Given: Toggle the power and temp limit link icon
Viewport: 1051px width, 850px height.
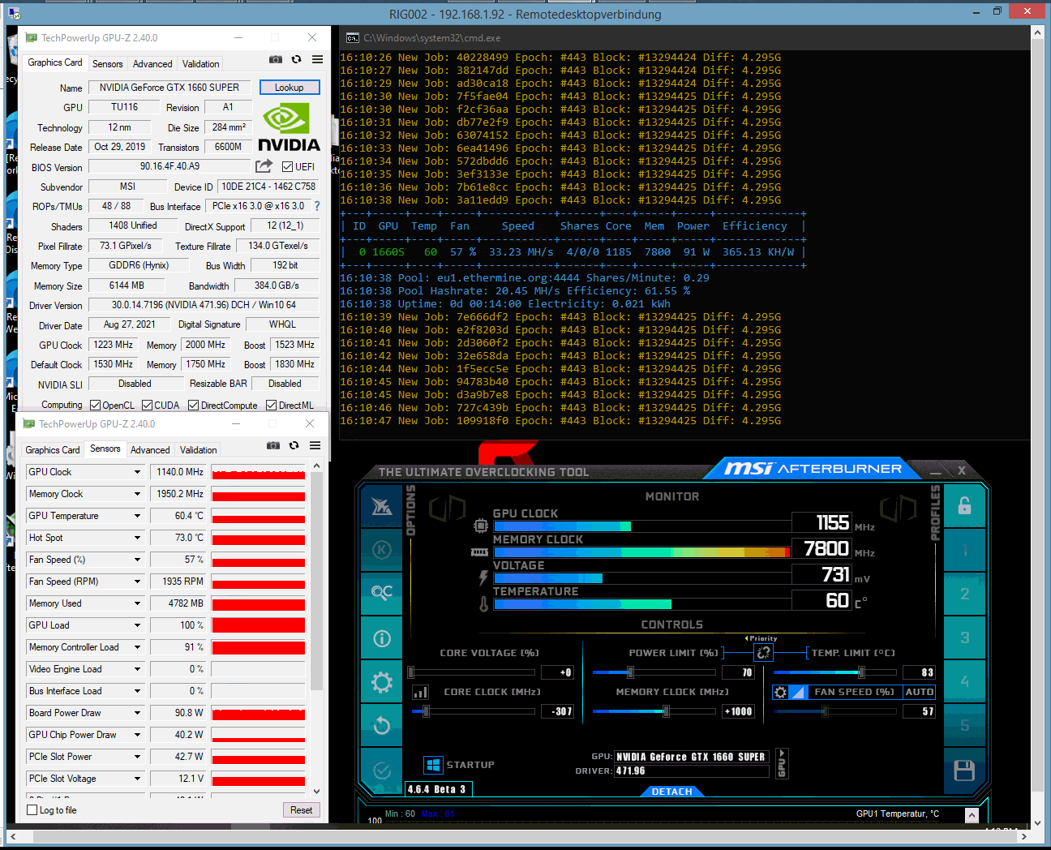Looking at the screenshot, I should 763,652.
